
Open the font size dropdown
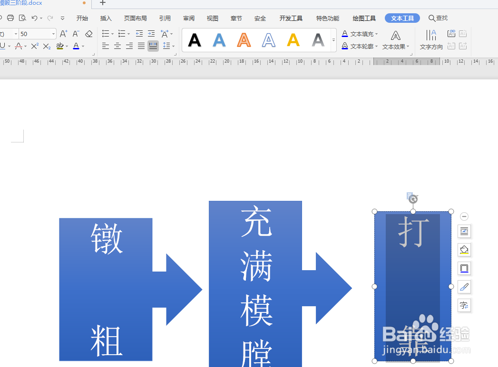click(x=53, y=34)
